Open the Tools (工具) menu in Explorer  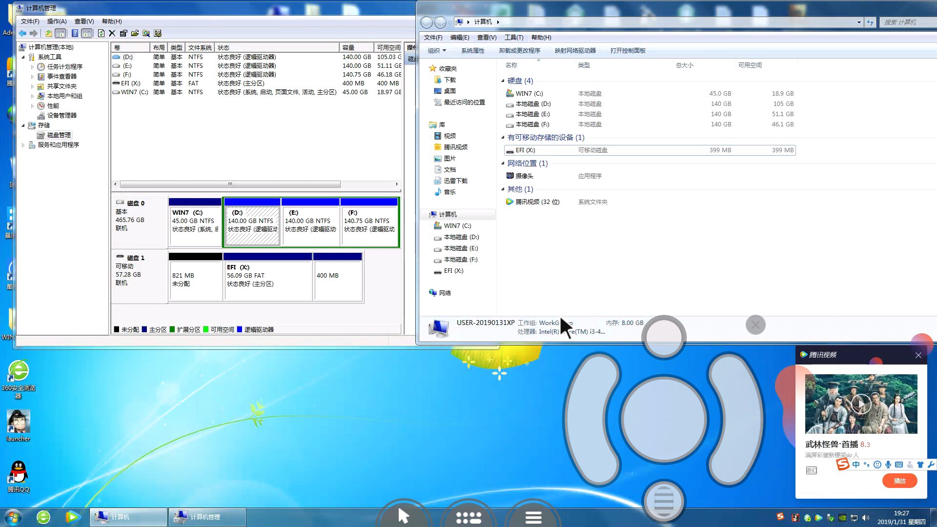513,38
